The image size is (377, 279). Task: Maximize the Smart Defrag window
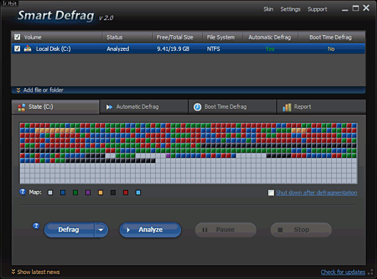pyautogui.click(x=356, y=8)
